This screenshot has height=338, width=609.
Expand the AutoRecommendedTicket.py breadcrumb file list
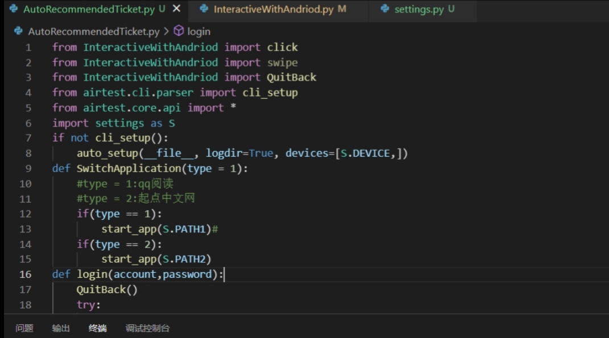tap(94, 32)
